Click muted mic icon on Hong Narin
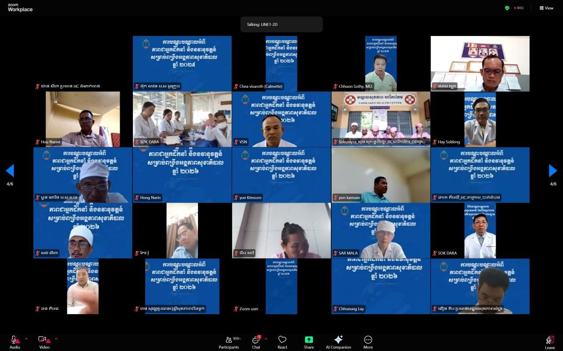563x351 pixels. click(137, 198)
